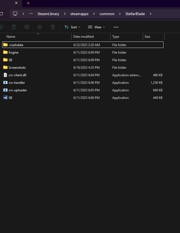Expand chevron after common breadcrumb
The image size is (180, 233).
pos(120,14)
